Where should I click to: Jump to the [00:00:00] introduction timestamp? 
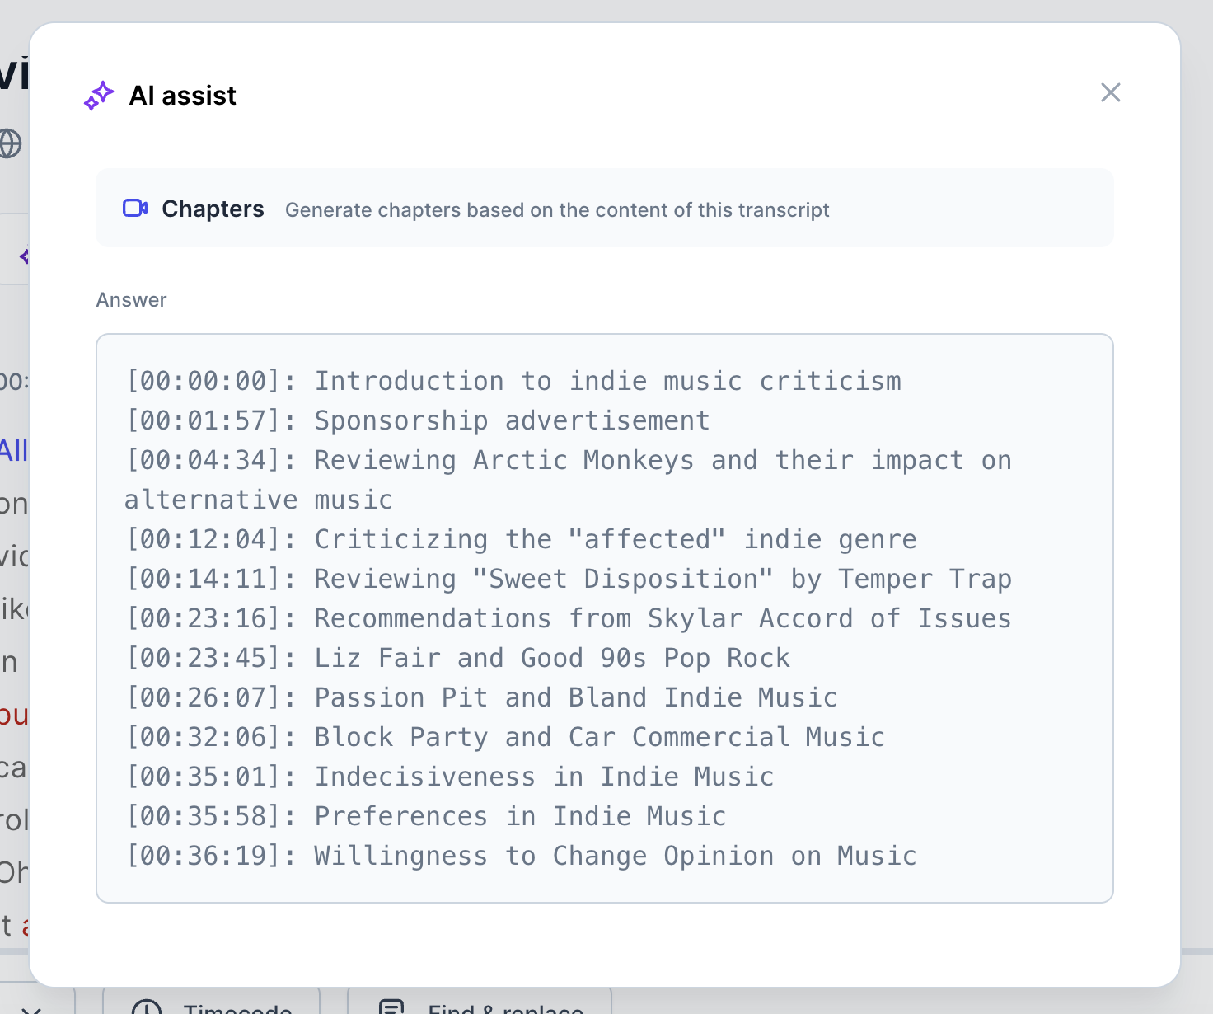[x=206, y=380]
